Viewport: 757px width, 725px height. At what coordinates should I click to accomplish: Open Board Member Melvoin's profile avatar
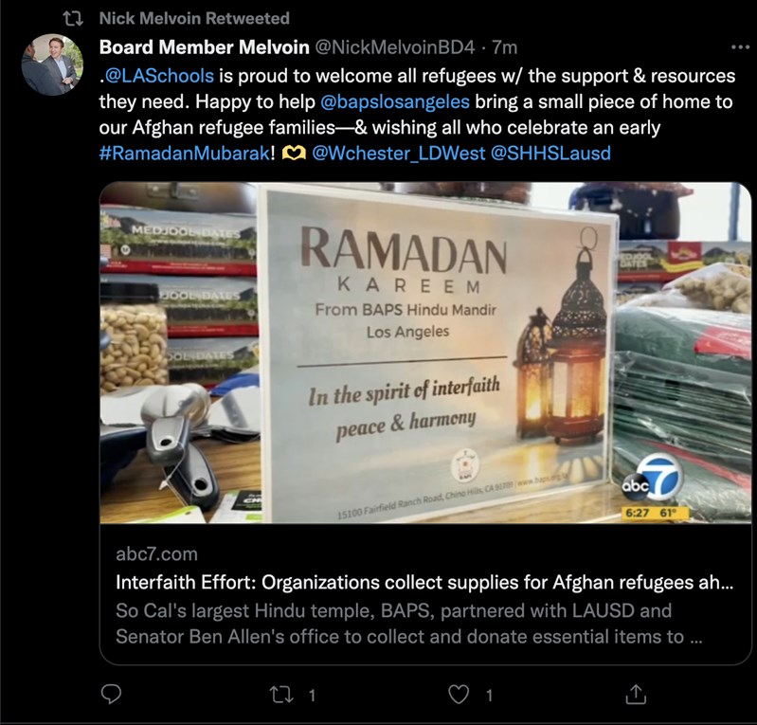[52, 64]
